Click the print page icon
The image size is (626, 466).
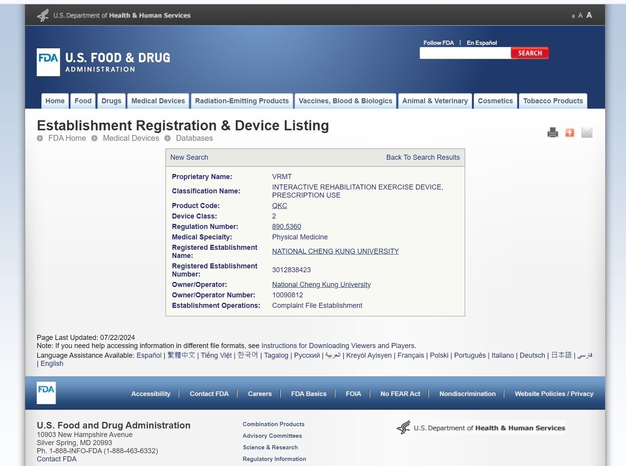[553, 133]
